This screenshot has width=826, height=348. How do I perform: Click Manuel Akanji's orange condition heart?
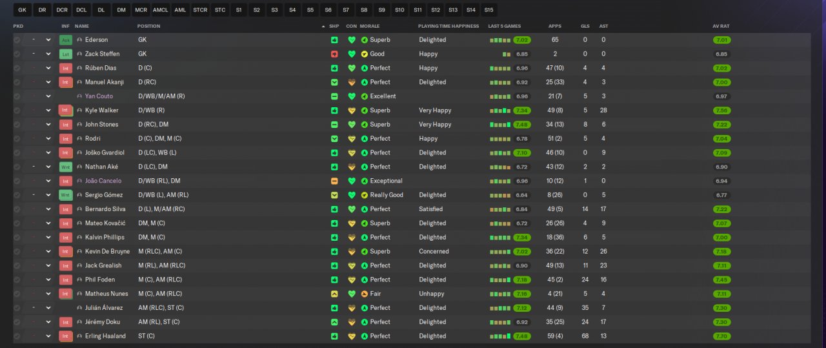click(x=352, y=82)
